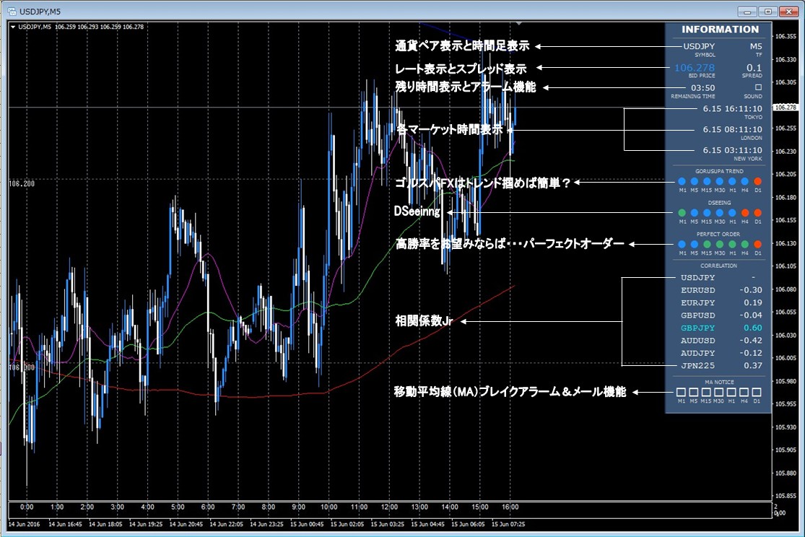
Task: Click the GORUSUPA TREND H1 indicator dot
Action: click(732, 181)
